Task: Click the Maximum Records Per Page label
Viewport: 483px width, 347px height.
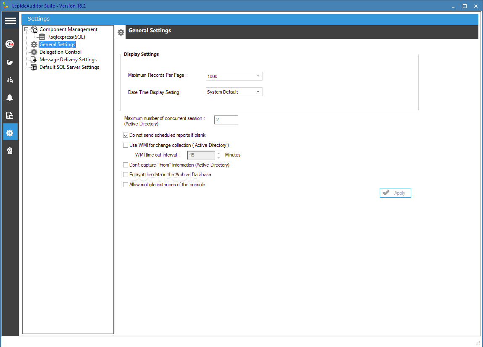Action: [157, 75]
